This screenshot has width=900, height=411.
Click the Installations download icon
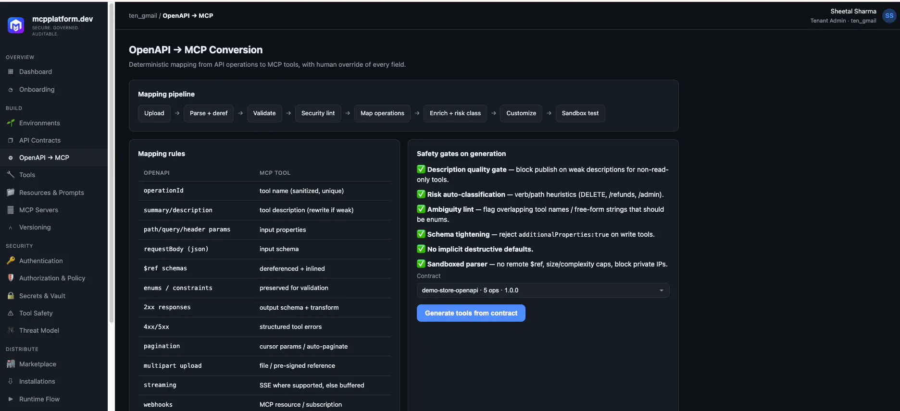click(11, 381)
